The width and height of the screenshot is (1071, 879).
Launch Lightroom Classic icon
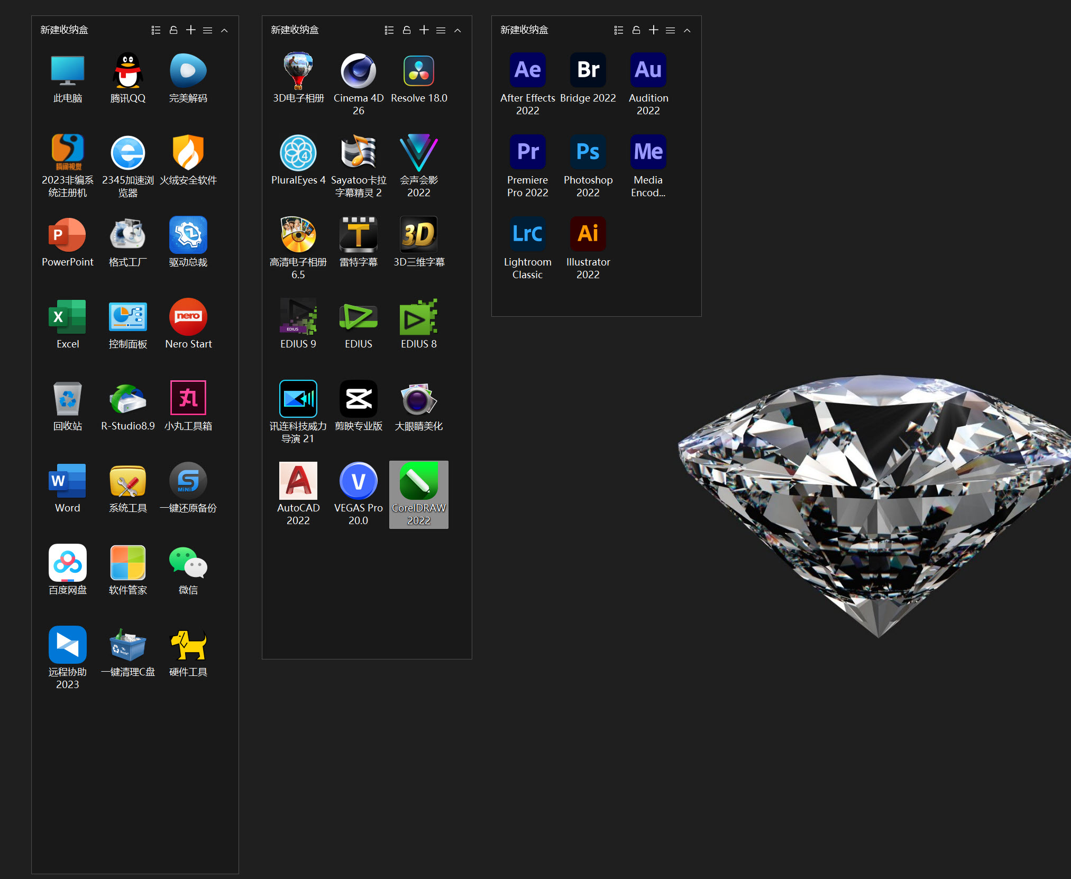coord(528,234)
